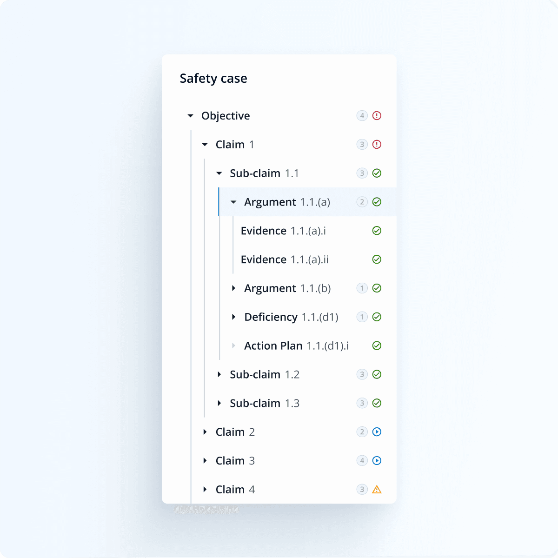This screenshot has width=558, height=558.
Task: Click the count badge 4 on Objective row
Action: click(362, 116)
